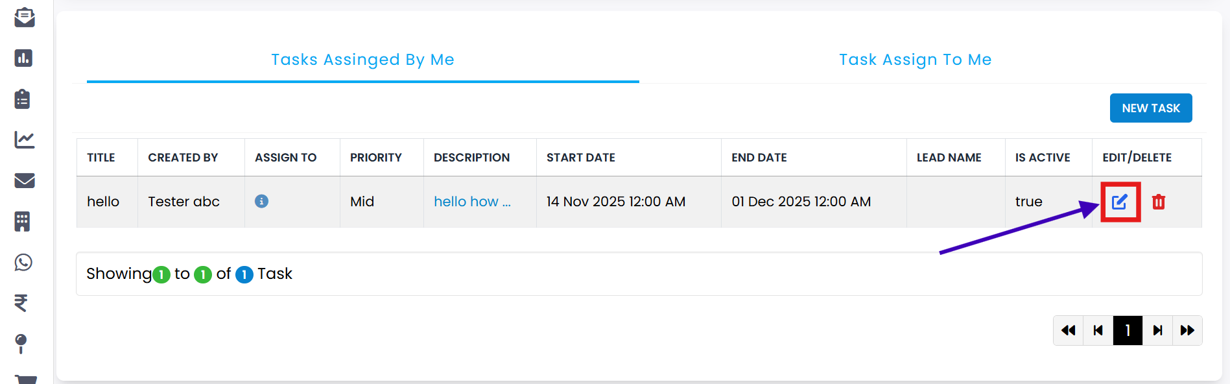Open the Assign To info icon
The height and width of the screenshot is (384, 1230).
pos(261,201)
